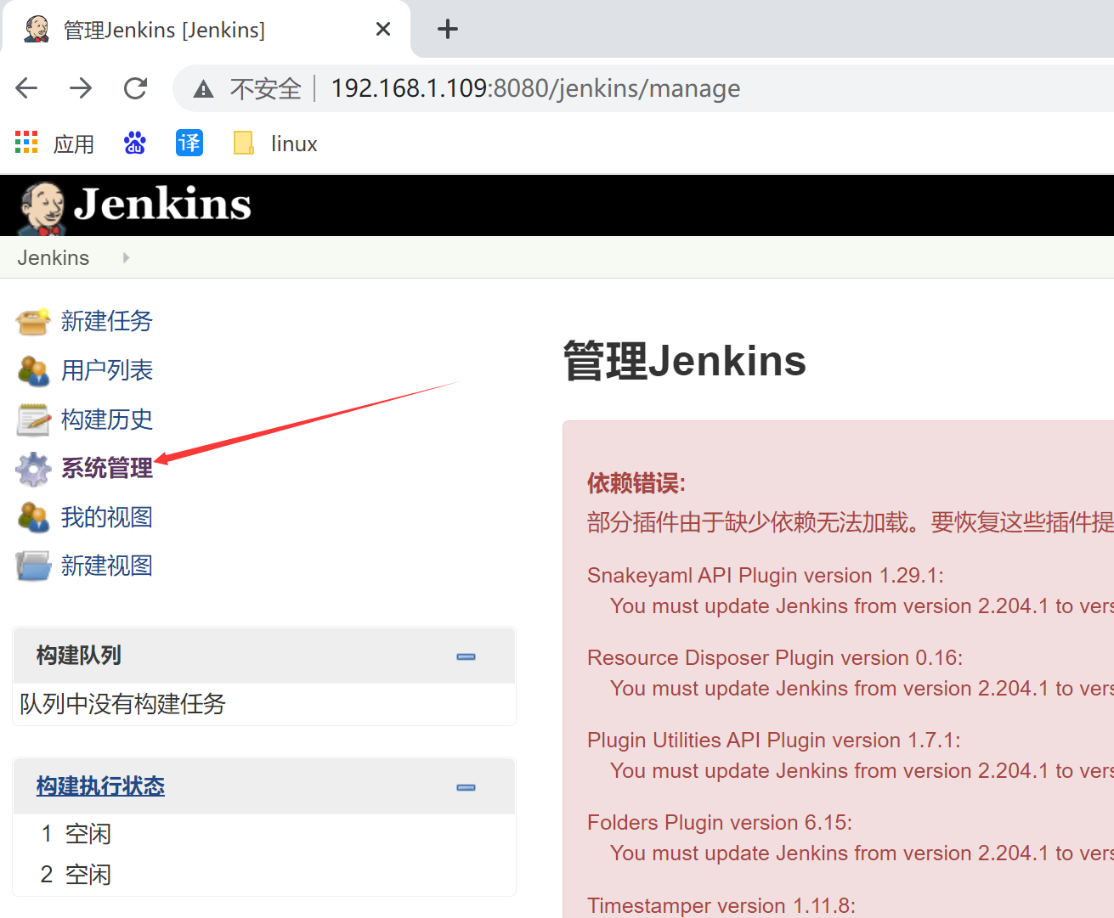Click the browser forward arrow
This screenshot has width=1114, height=918.
point(82,88)
